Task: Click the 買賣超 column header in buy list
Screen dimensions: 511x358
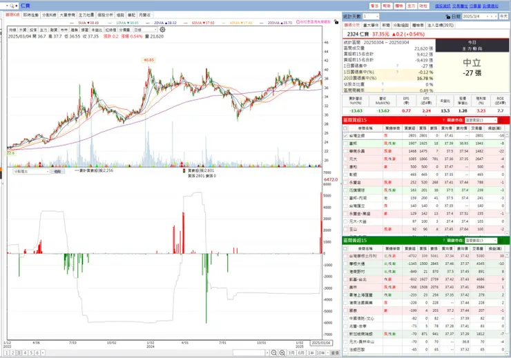Action: click(x=409, y=128)
